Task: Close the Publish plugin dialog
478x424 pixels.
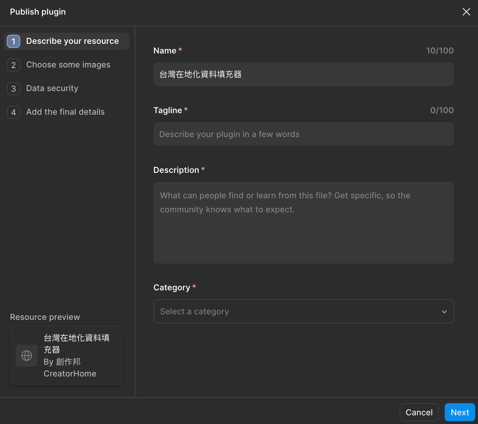Action: (x=466, y=12)
